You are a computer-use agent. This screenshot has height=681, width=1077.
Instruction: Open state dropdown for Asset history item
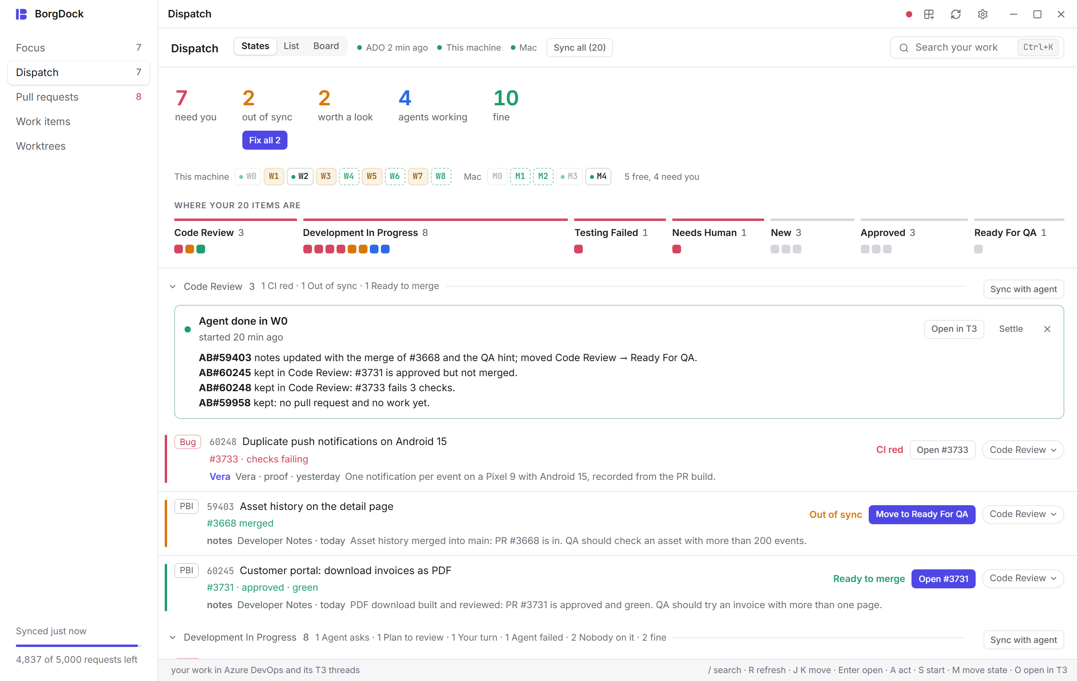pos(1022,514)
